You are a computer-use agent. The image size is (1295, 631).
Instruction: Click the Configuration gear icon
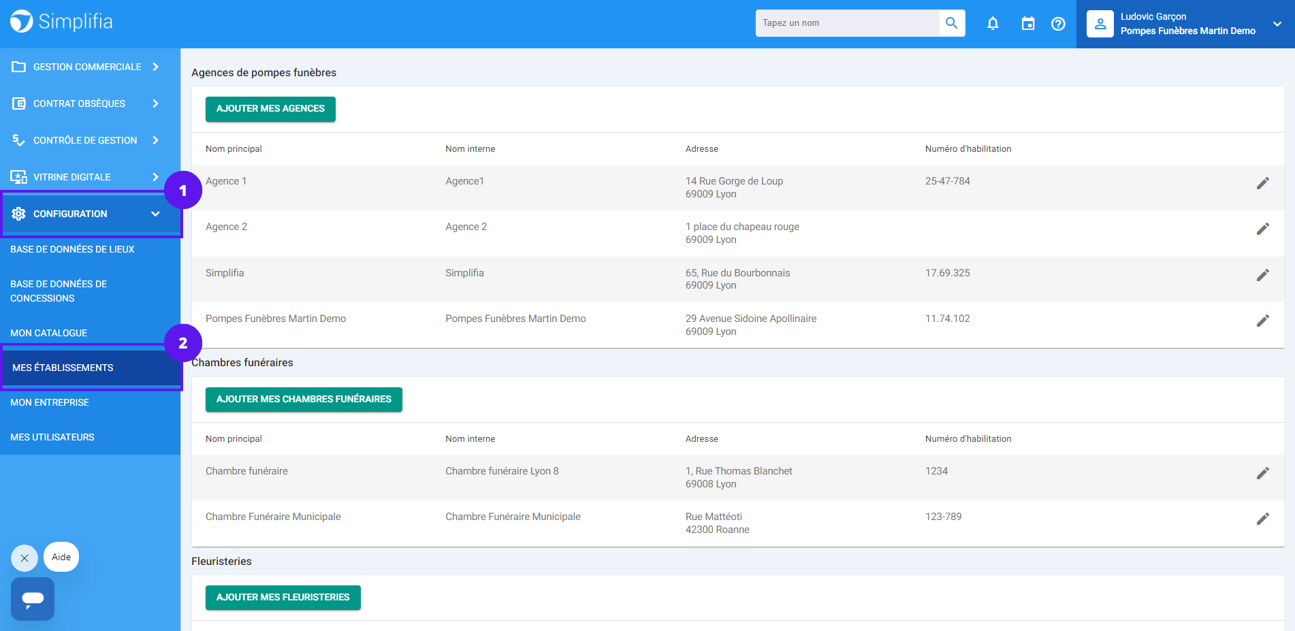[19, 214]
